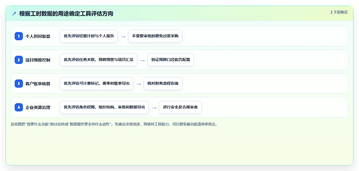Open the 优先评估任务关联、预算预警与项目汇总 box
359x171 pixels.
99,60
